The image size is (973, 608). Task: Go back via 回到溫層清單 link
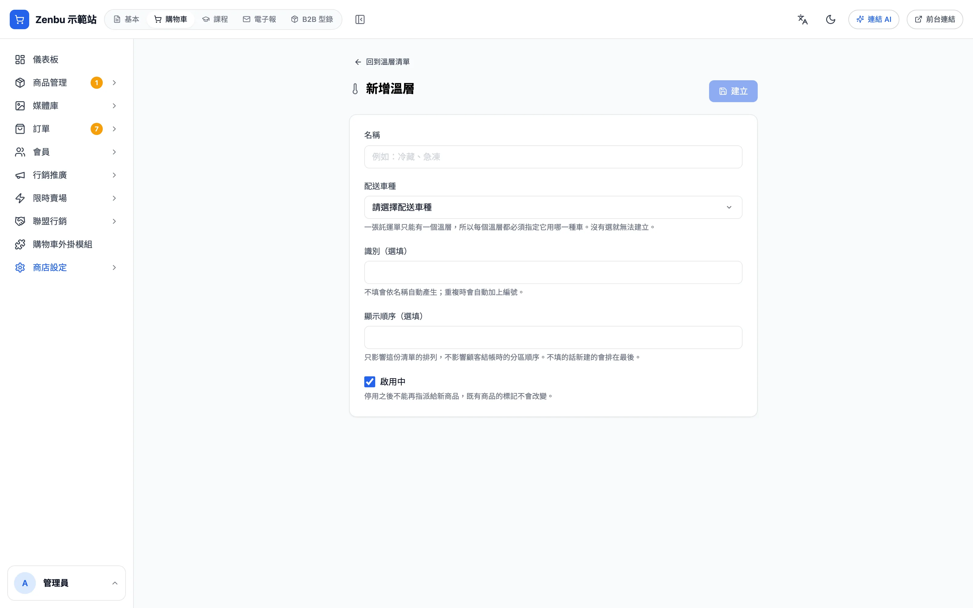tap(382, 62)
